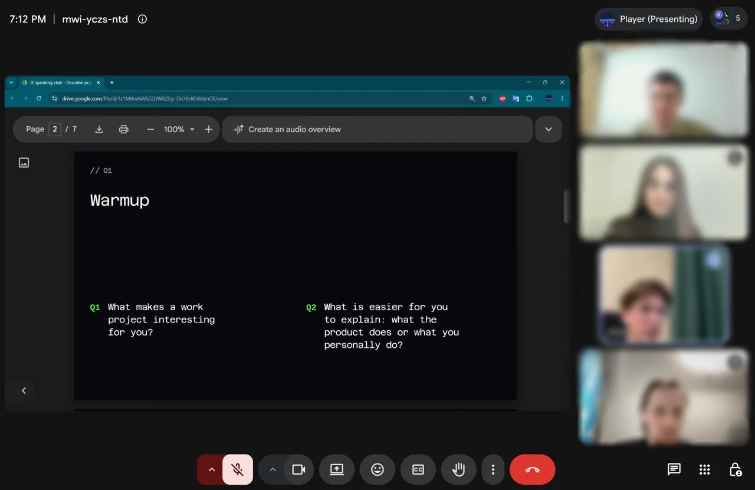The height and width of the screenshot is (490, 755).
Task: Click the Player (Presenting) chip
Action: [649, 19]
